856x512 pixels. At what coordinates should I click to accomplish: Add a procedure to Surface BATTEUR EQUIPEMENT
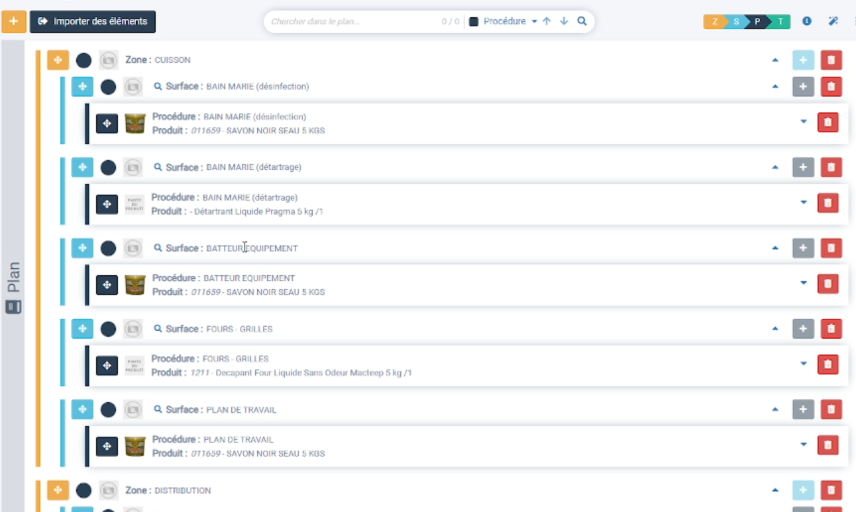point(803,248)
